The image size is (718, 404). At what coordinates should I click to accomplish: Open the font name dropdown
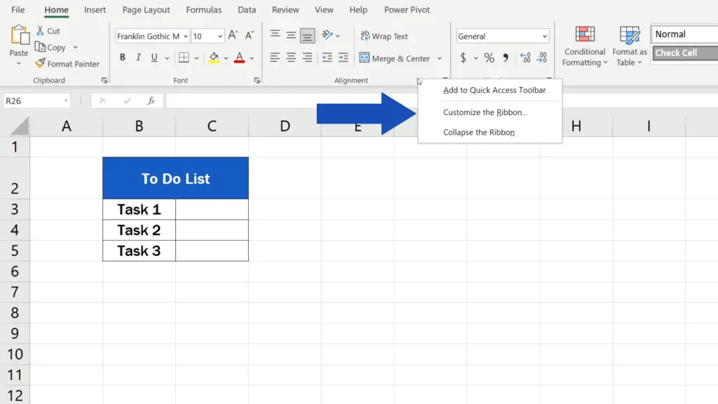pyautogui.click(x=186, y=36)
